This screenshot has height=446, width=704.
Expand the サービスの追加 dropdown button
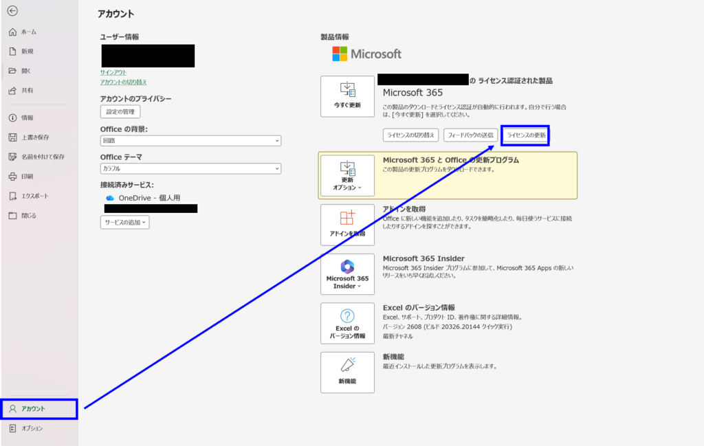point(125,222)
